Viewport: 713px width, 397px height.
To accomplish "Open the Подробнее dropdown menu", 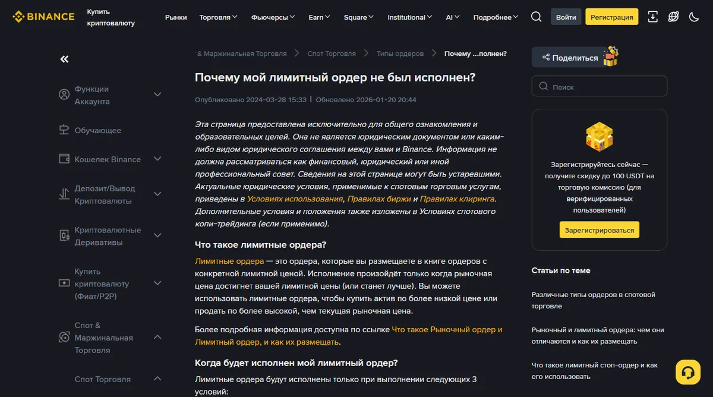I will 496,17.
